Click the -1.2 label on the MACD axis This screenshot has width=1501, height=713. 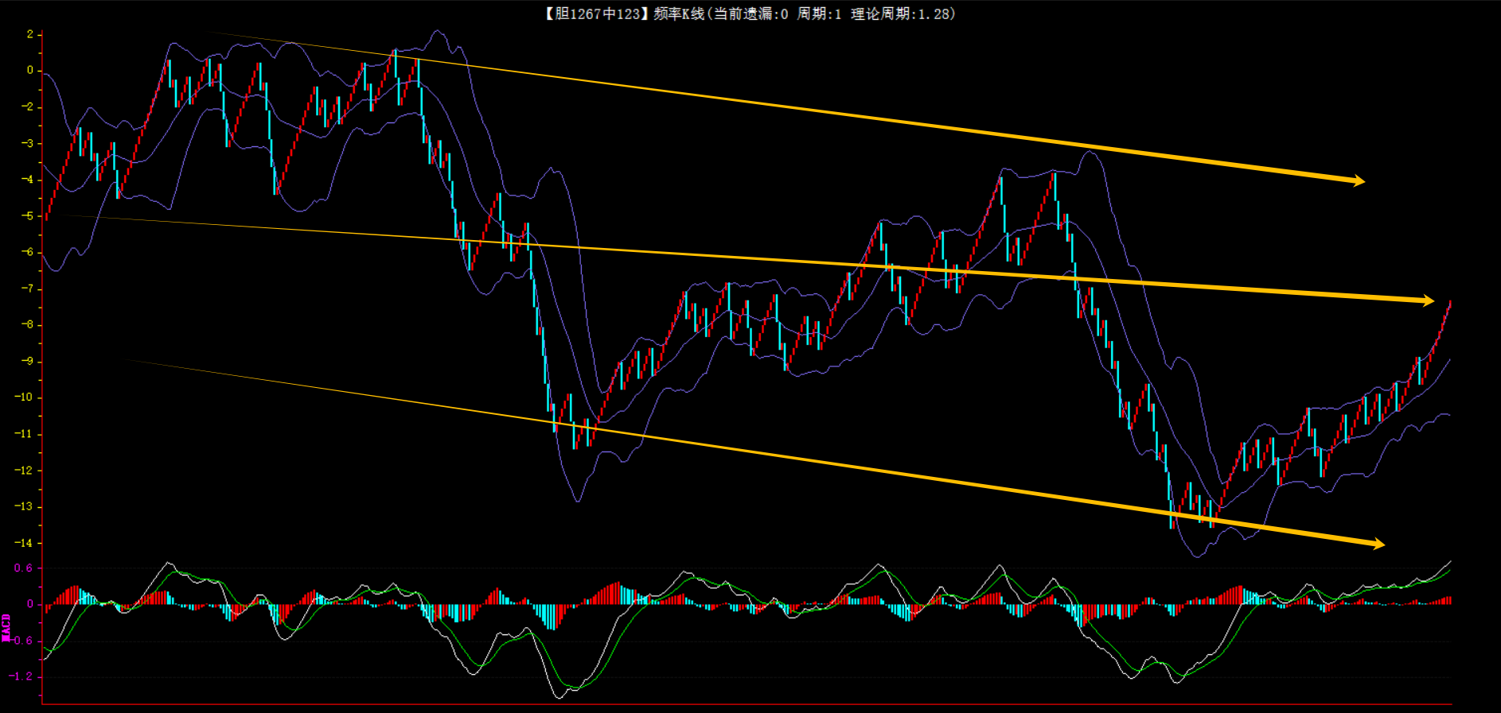21,676
